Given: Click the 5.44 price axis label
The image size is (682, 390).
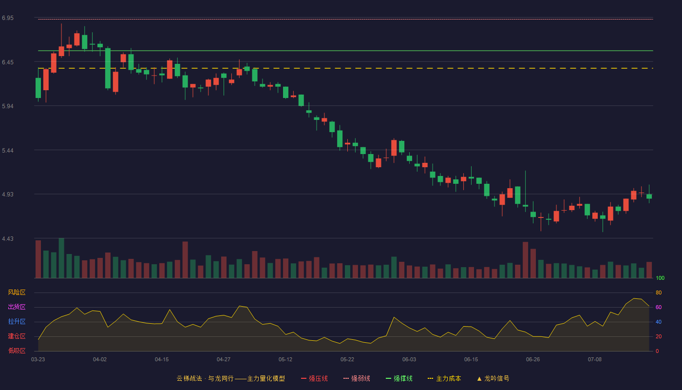Looking at the screenshot, I should (8, 151).
